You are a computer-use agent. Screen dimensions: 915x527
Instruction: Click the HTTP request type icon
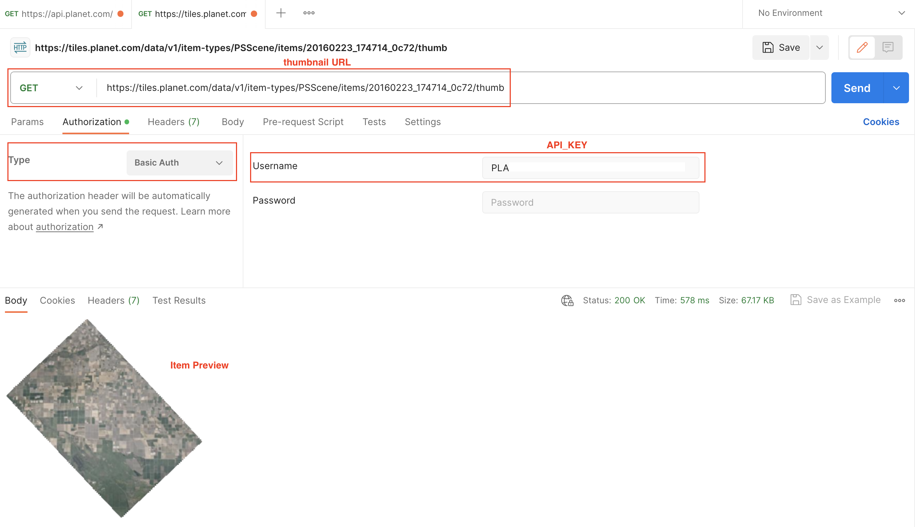[20, 47]
